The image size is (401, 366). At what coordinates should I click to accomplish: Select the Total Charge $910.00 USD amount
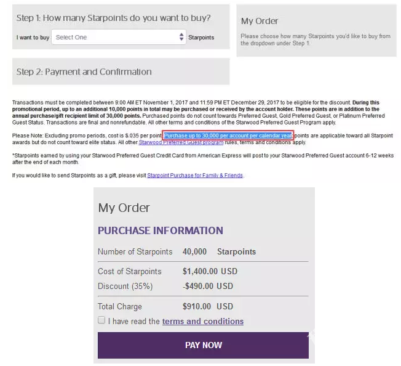point(208,306)
